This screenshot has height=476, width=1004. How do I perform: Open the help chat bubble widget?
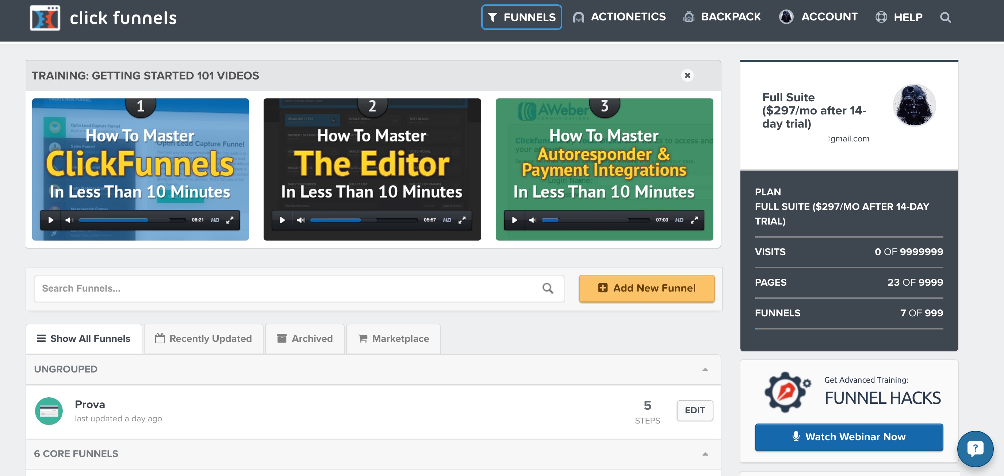pyautogui.click(x=975, y=449)
